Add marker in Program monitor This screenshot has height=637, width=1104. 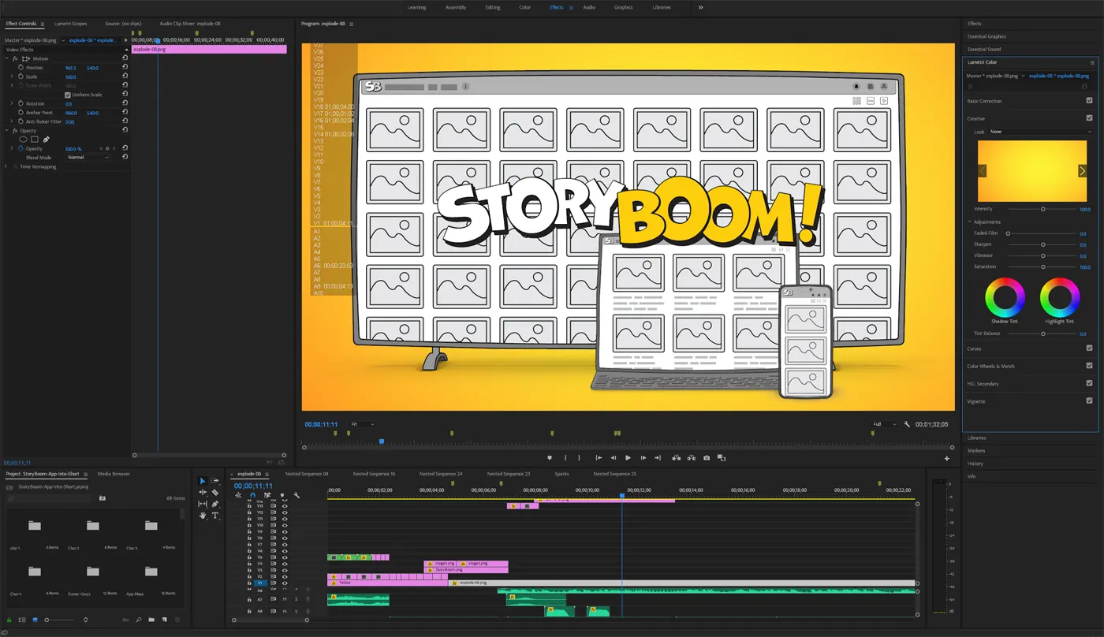(x=550, y=458)
